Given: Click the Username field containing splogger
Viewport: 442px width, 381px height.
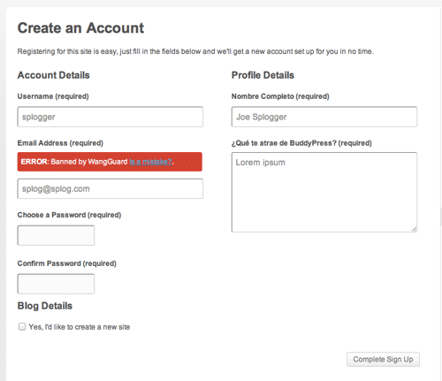Looking at the screenshot, I should [110, 117].
